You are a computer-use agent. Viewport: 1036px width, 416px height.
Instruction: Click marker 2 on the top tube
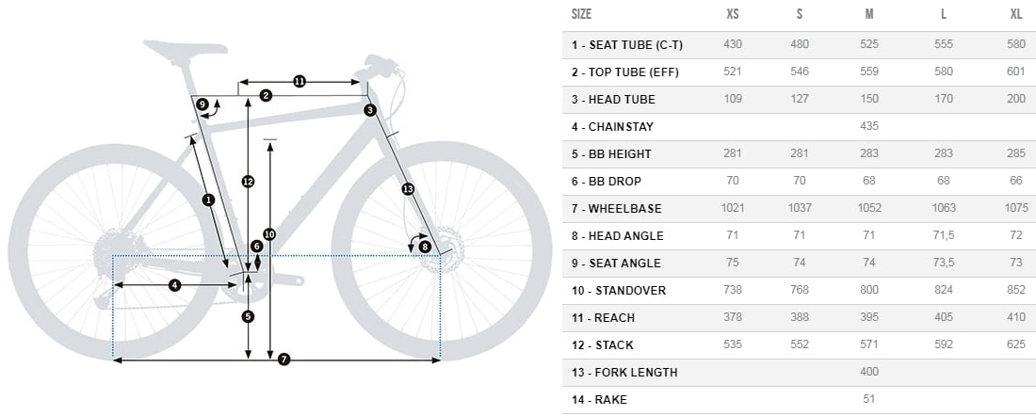267,95
